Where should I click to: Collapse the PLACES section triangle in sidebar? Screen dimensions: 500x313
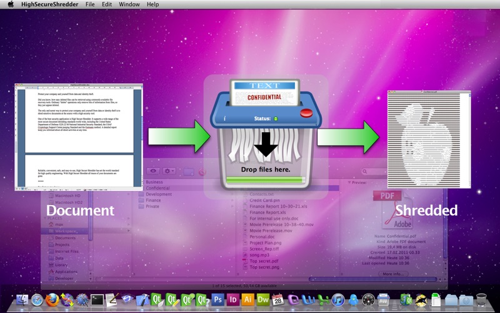tap(45, 218)
